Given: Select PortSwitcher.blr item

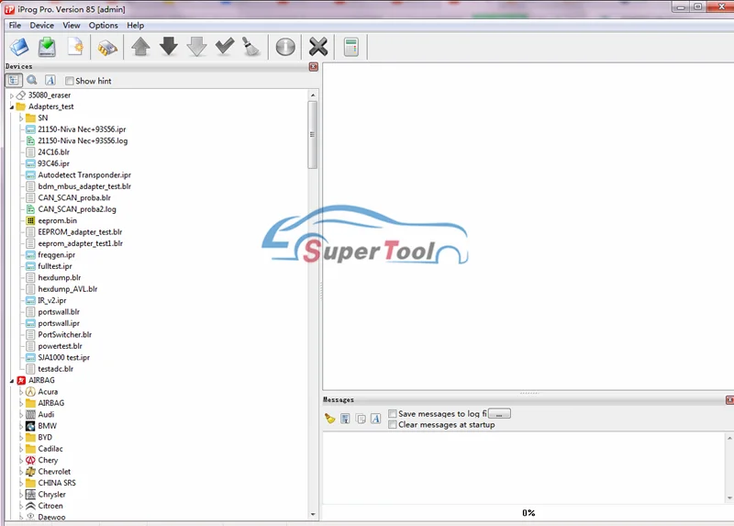Looking at the screenshot, I should 64,334.
